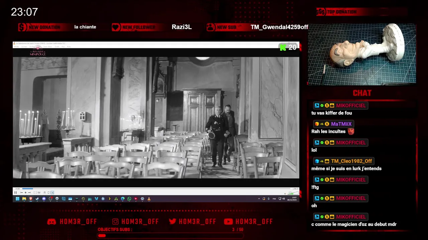Click the CHAT panel header
428x240 pixels.
click(362, 93)
